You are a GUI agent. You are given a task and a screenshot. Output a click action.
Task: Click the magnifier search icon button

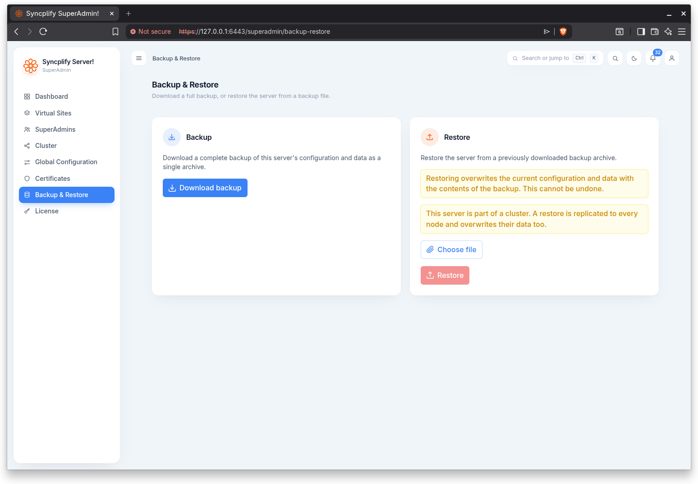click(x=615, y=58)
